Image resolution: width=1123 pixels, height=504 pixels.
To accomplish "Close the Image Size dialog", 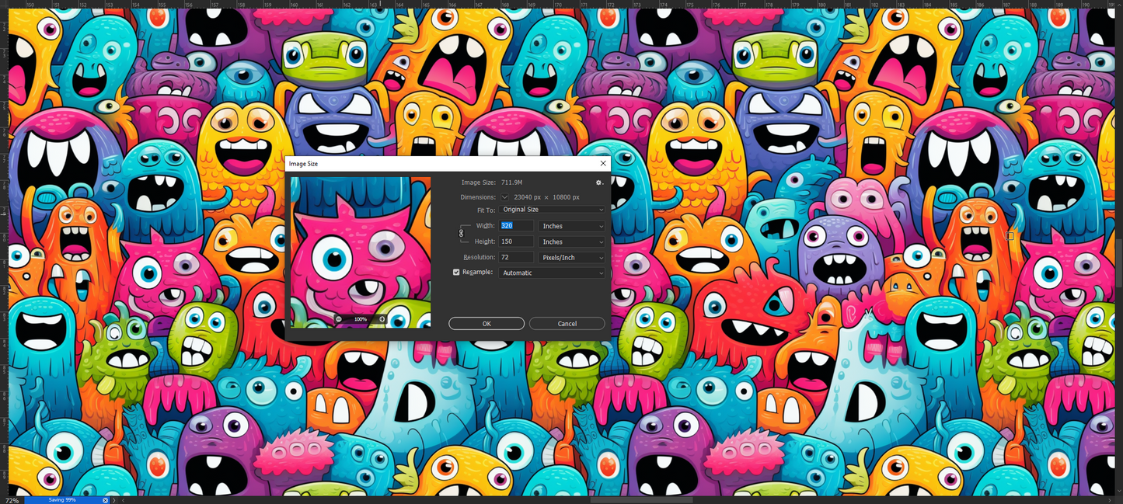I will click(603, 163).
